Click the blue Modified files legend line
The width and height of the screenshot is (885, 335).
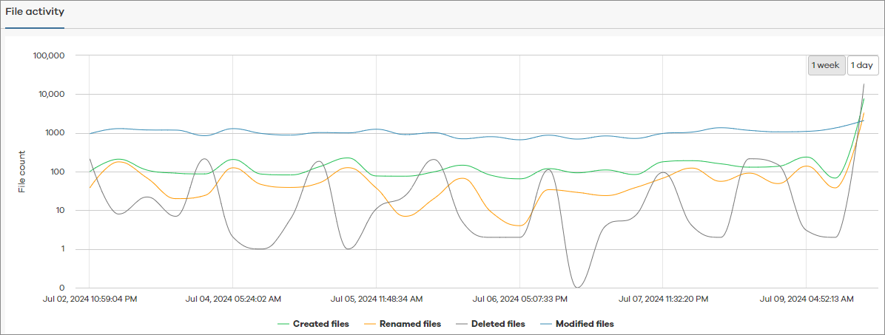click(x=545, y=324)
